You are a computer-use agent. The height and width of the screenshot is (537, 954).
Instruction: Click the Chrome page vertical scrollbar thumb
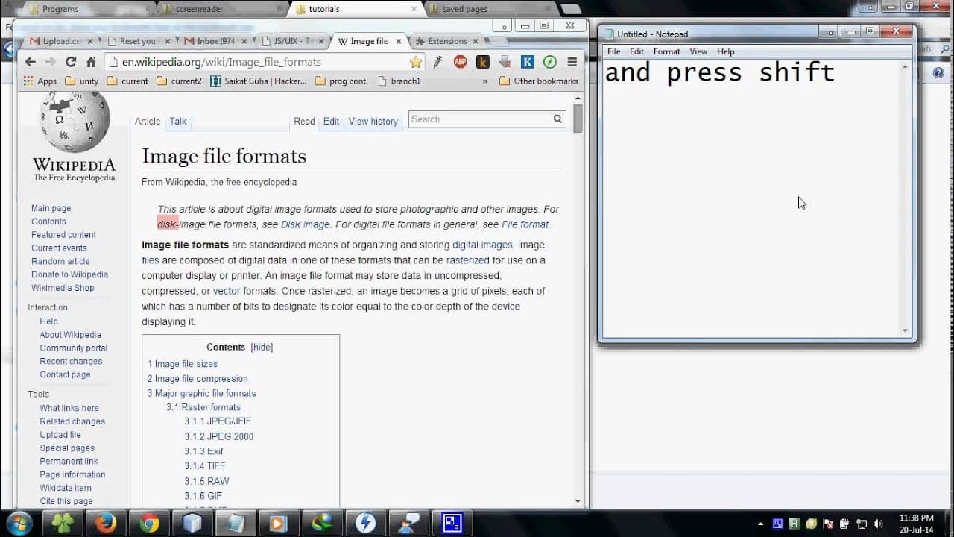tap(578, 119)
